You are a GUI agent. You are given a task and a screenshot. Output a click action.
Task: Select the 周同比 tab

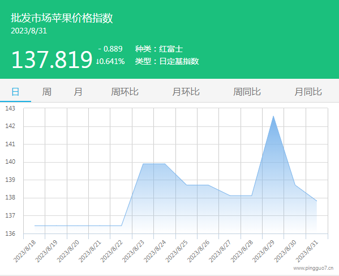tap(247, 92)
